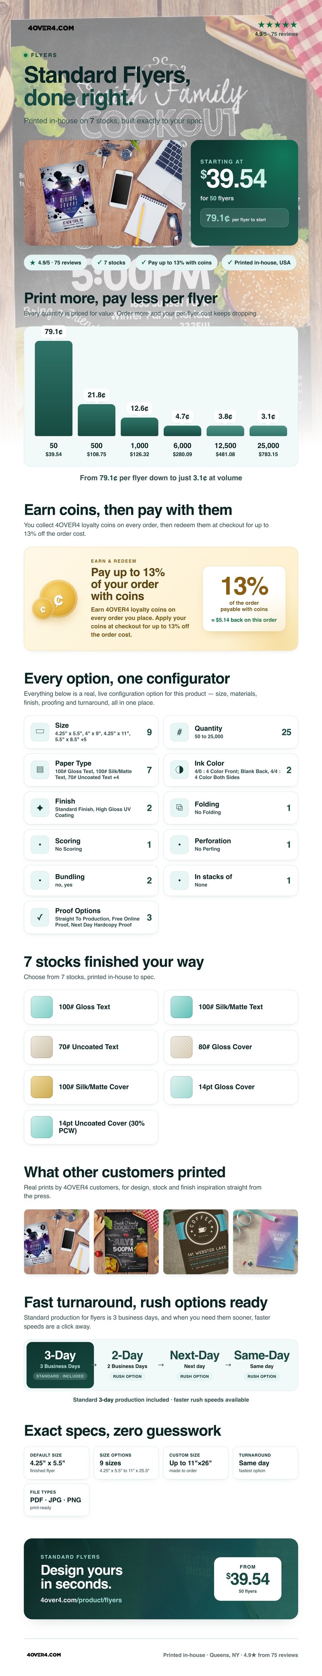The image size is (322, 1676).
Task: Click the Paper Type icon
Action: tap(40, 770)
